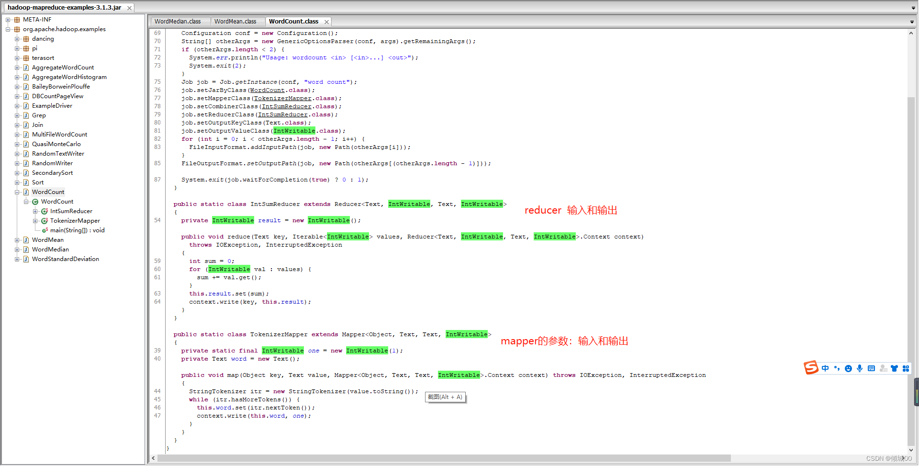Click the AggregateWordHistogram class file icon

(x=26, y=77)
